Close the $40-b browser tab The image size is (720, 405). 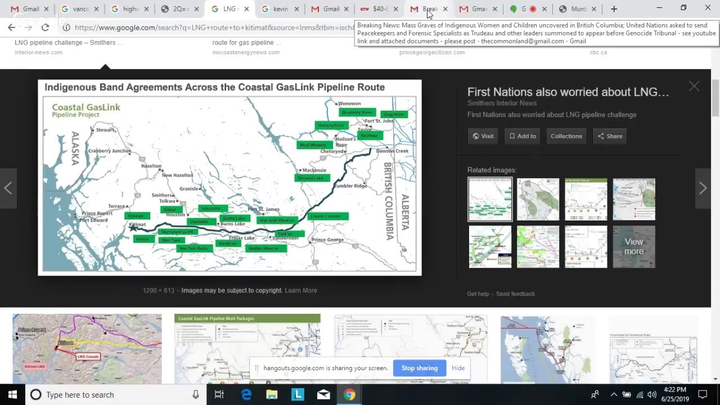(395, 9)
